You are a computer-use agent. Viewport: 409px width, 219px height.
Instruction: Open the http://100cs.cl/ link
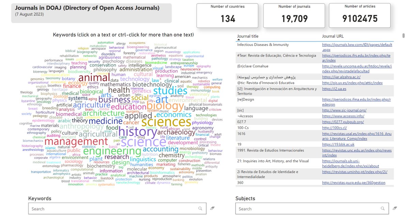(335, 128)
